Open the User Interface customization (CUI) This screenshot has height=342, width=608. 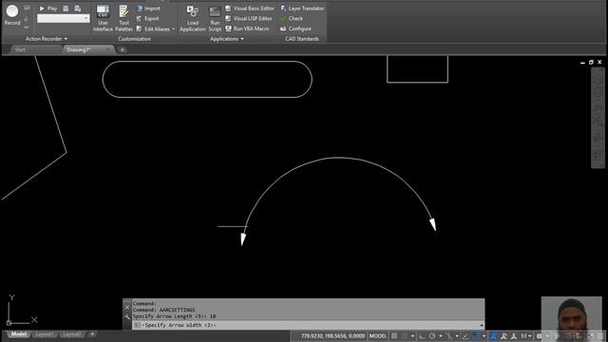pos(103,18)
